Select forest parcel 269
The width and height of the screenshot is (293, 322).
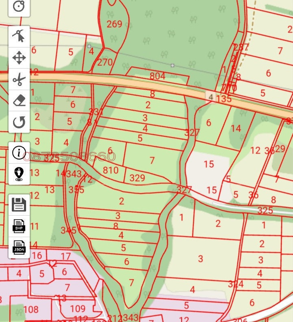[114, 24]
